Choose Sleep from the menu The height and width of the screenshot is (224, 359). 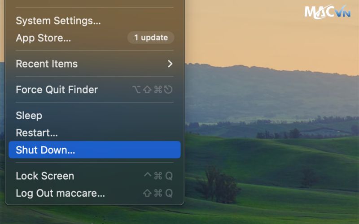click(x=95, y=116)
